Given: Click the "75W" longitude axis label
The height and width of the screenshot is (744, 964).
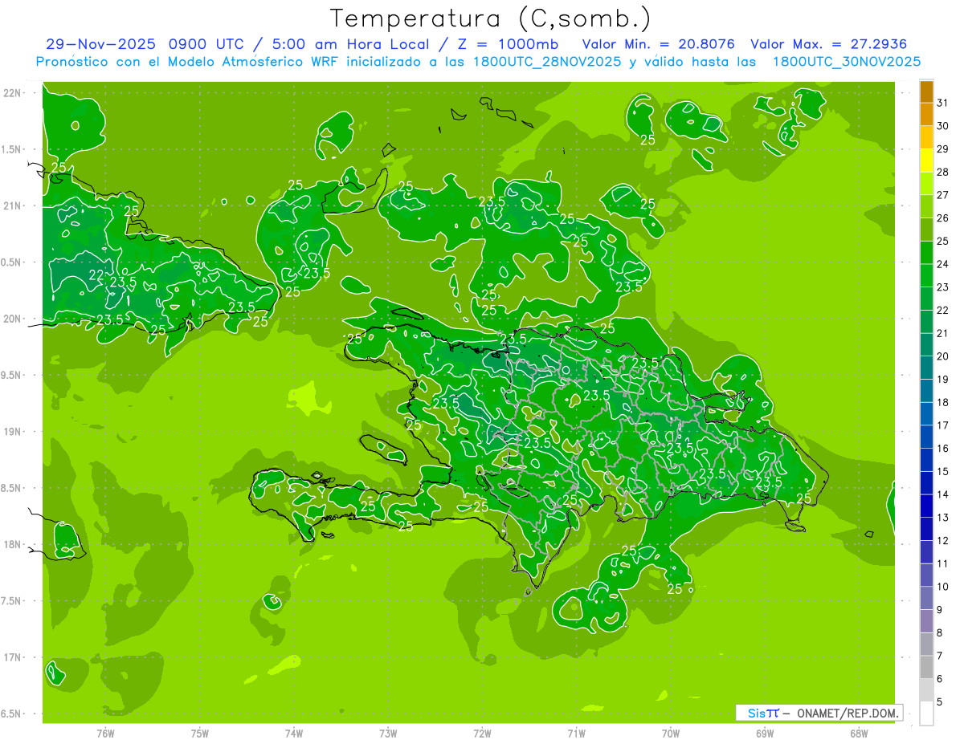Looking at the screenshot, I should click(199, 734).
